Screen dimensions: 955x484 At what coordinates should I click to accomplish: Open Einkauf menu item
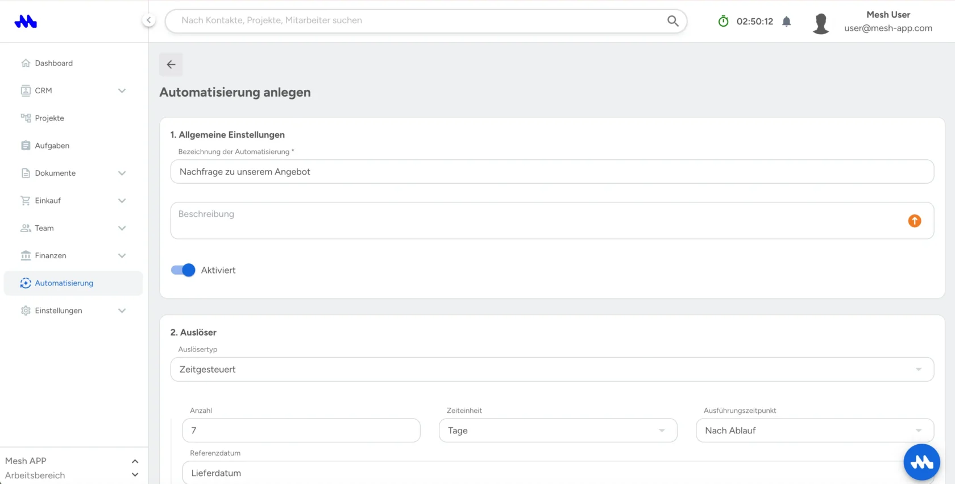tap(73, 201)
